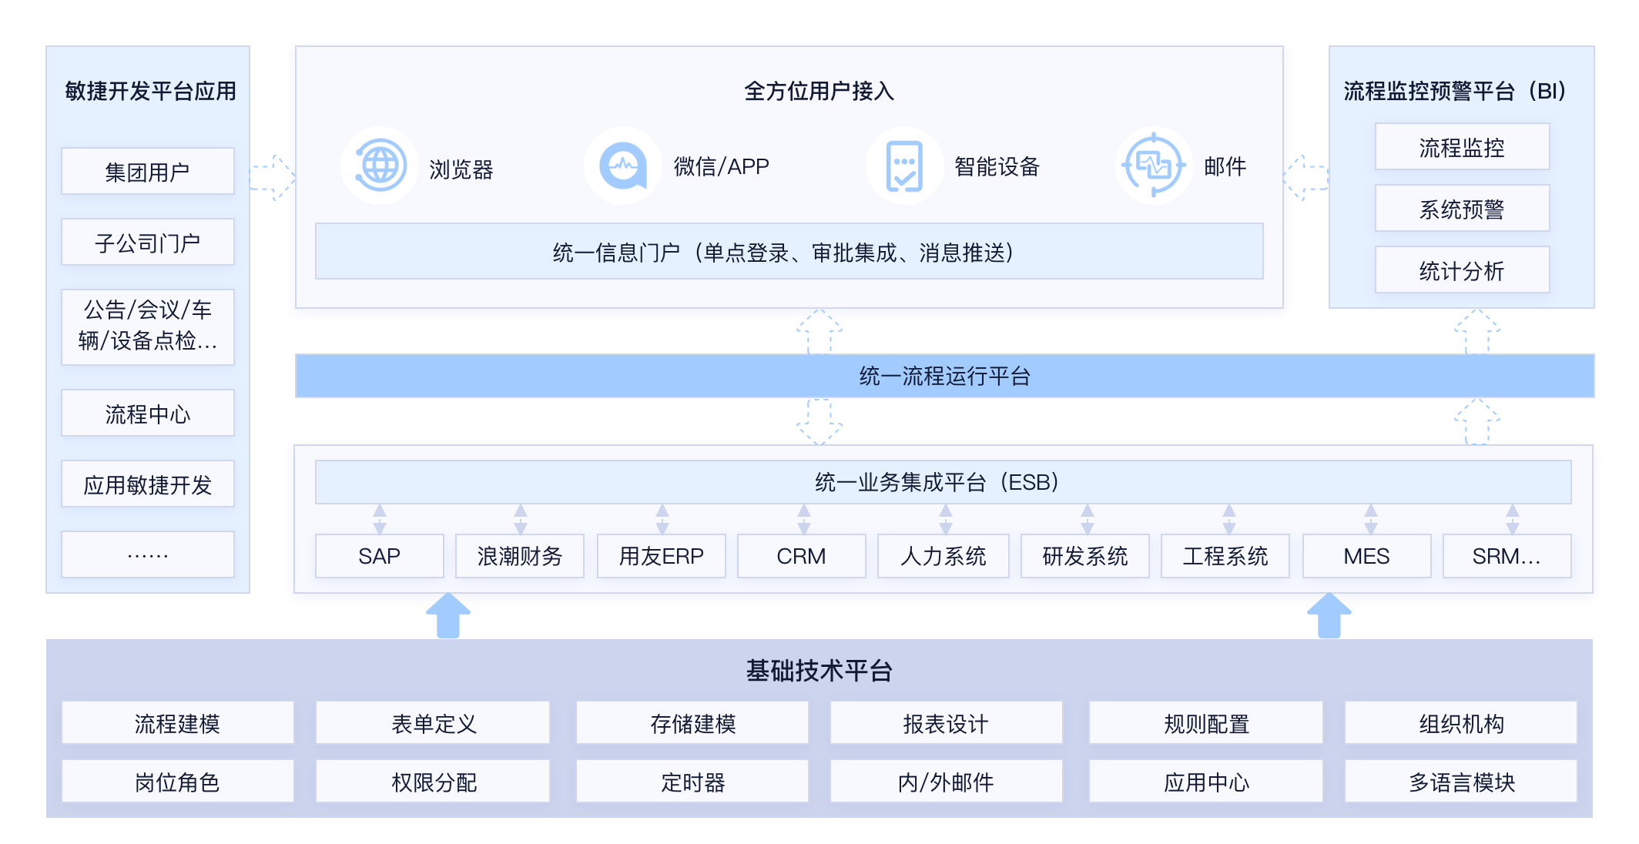
Task: Click the ellipsis box under 应用敏捷开发
Action: pos(148,554)
